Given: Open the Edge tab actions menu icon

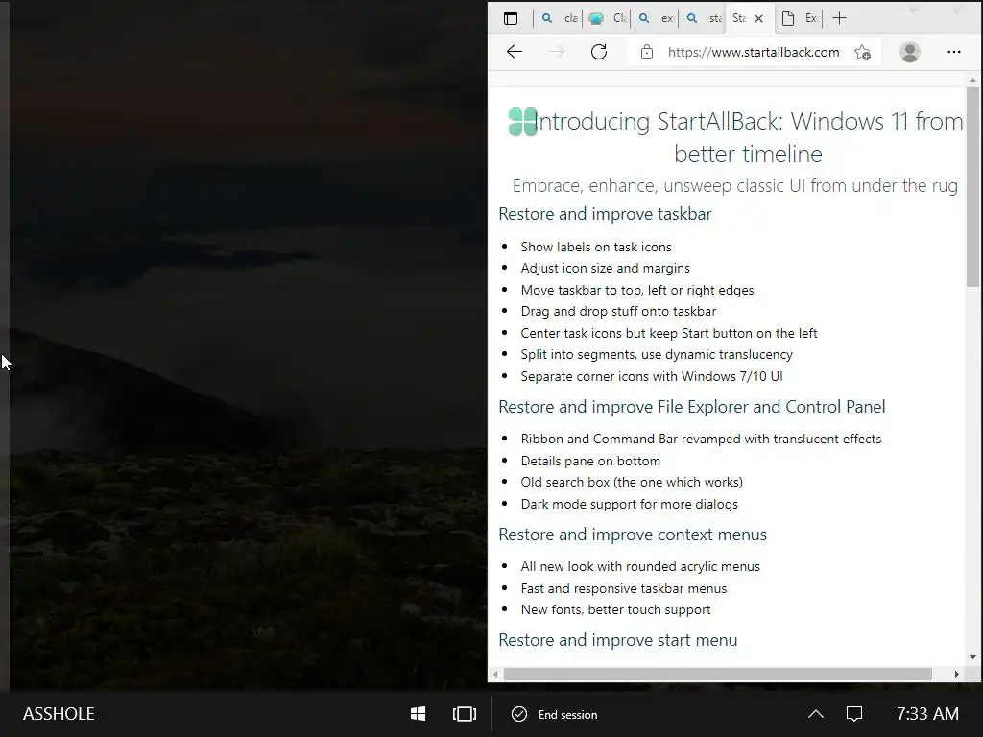Looking at the screenshot, I should [511, 18].
